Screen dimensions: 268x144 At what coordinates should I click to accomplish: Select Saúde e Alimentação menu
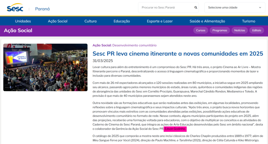(207, 21)
